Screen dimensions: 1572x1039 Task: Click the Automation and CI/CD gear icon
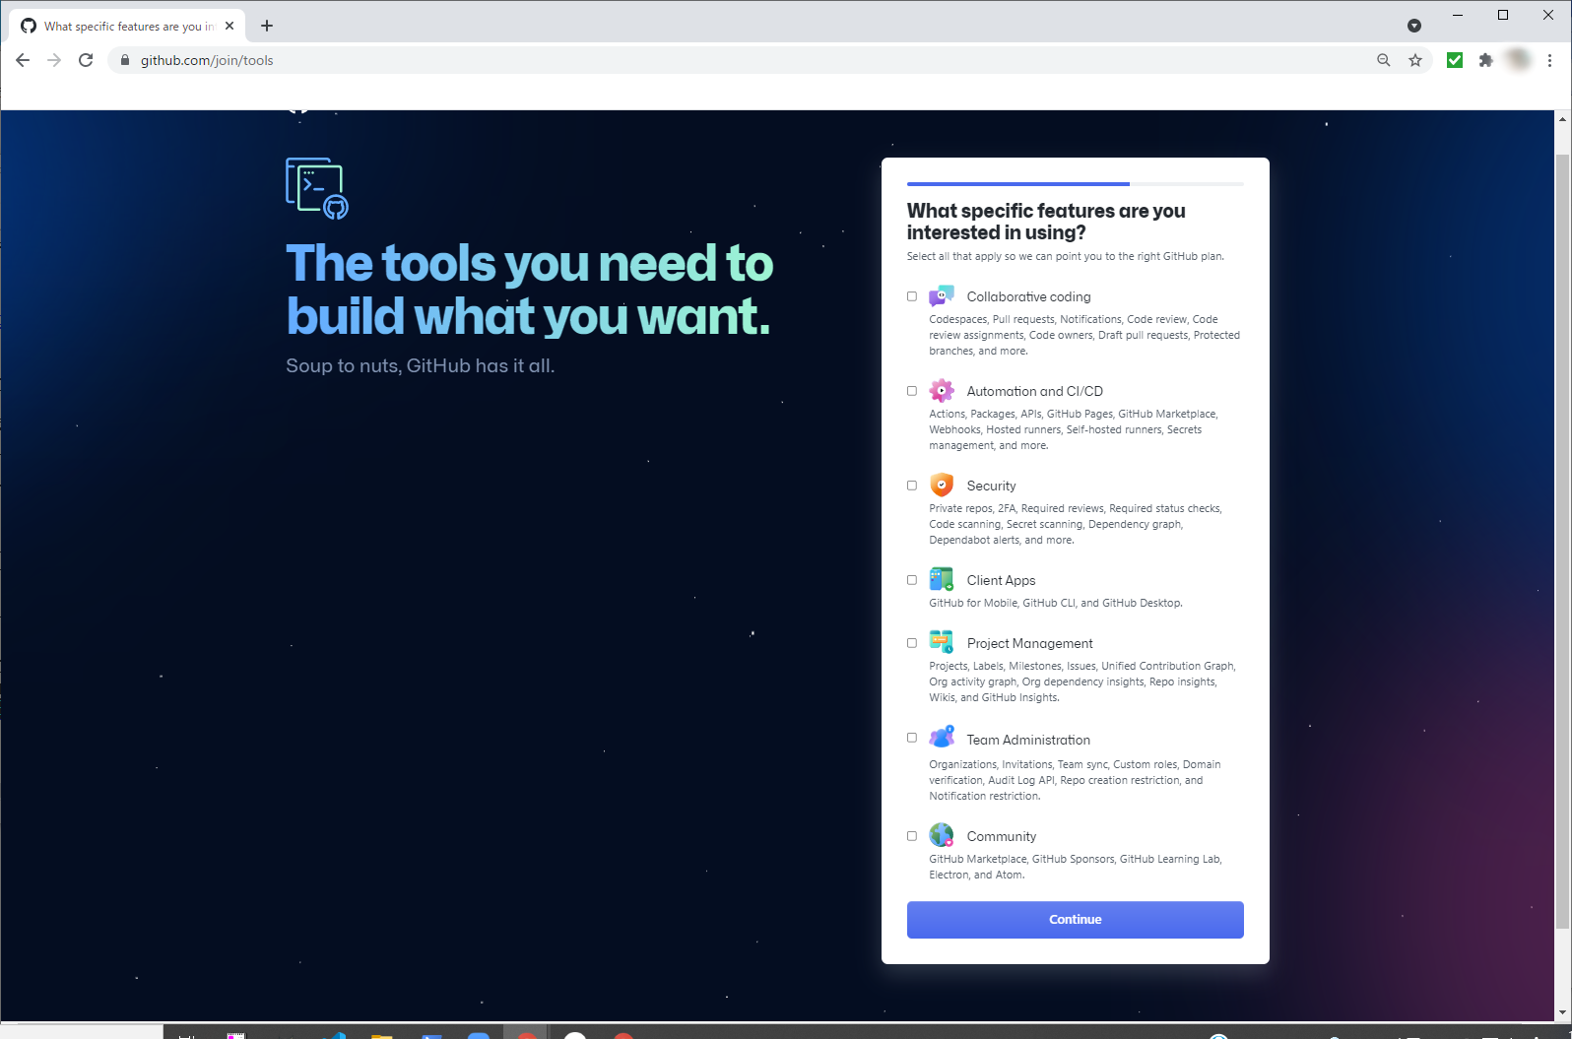(941, 391)
